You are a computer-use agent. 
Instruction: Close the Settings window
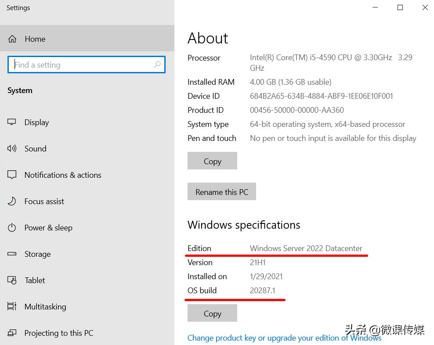(x=425, y=7)
